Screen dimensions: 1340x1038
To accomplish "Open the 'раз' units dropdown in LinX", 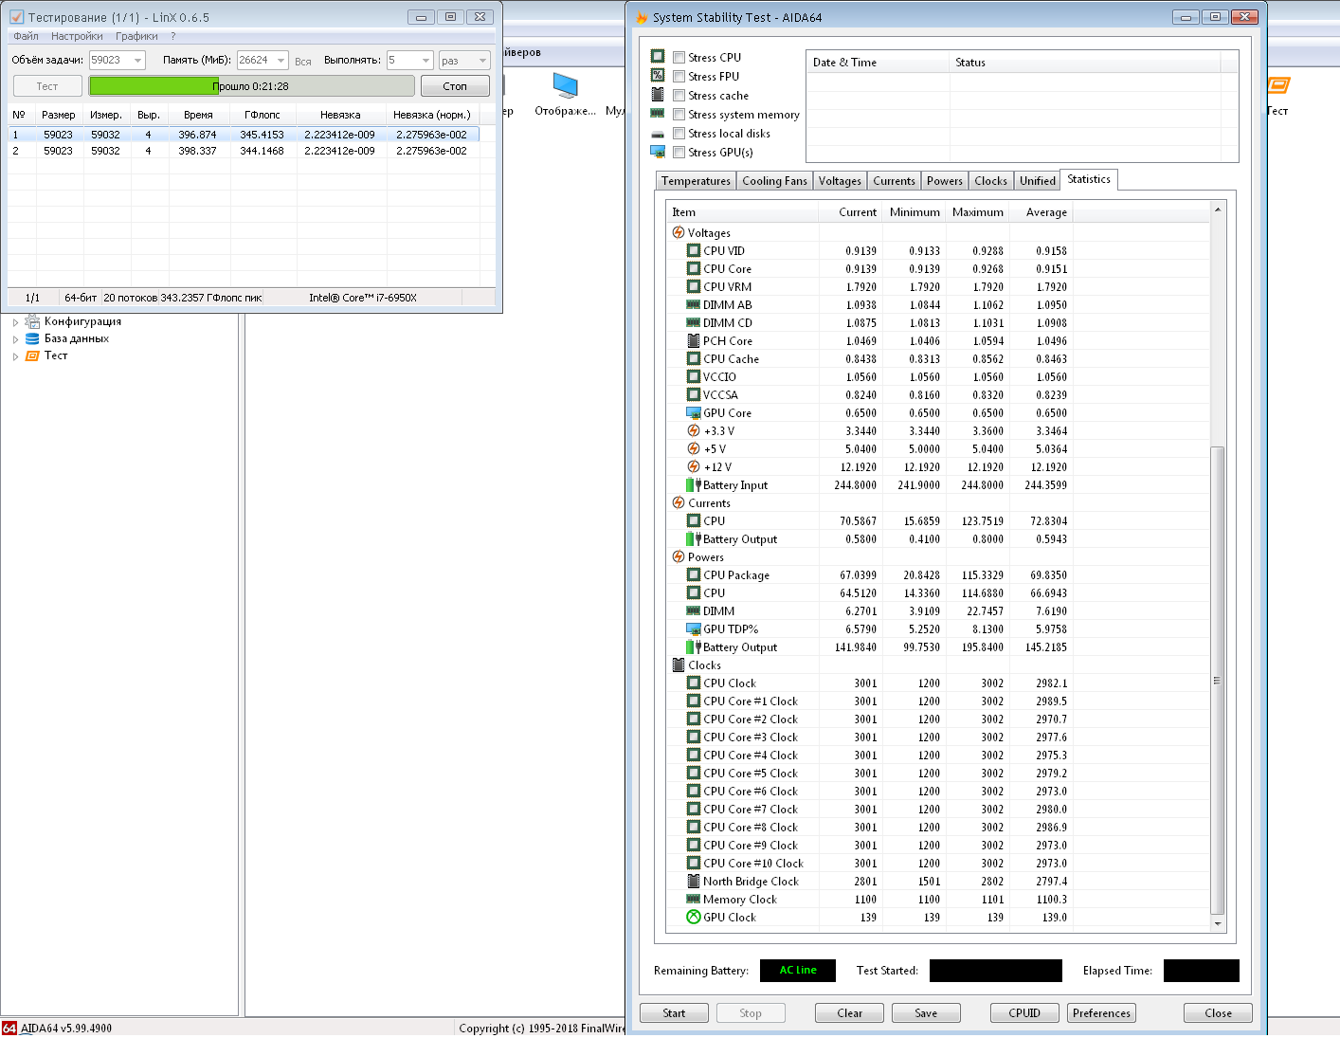I will [482, 60].
